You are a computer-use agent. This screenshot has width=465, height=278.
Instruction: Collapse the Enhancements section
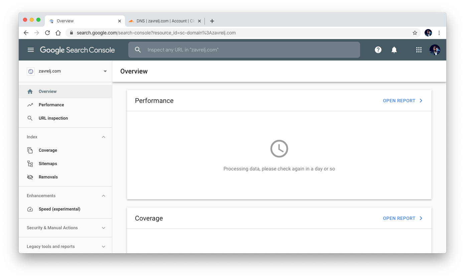tap(104, 196)
